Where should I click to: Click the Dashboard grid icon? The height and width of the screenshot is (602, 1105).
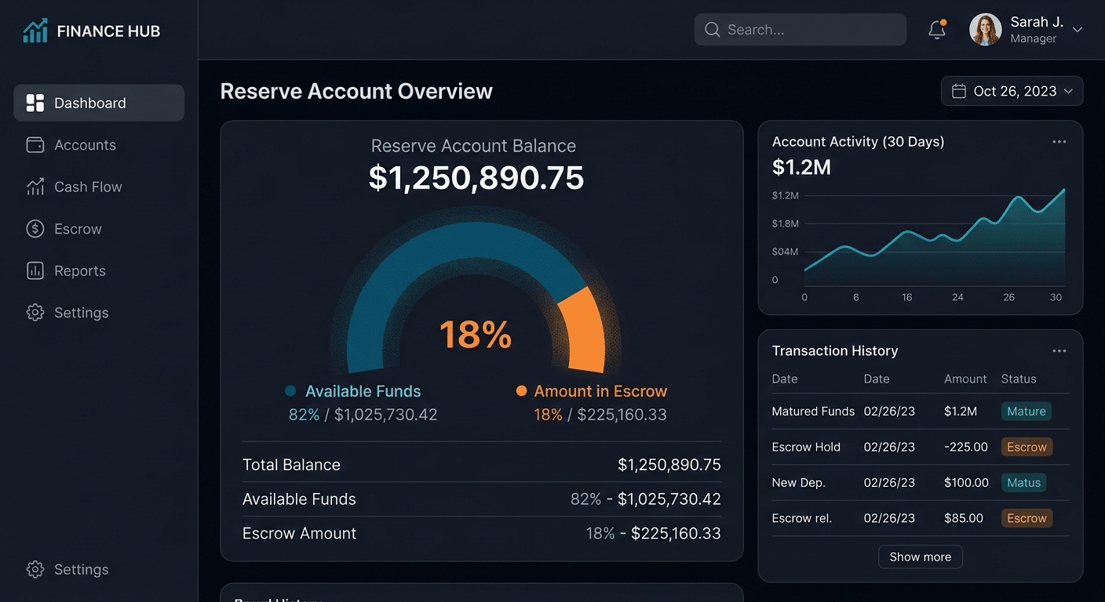35,103
